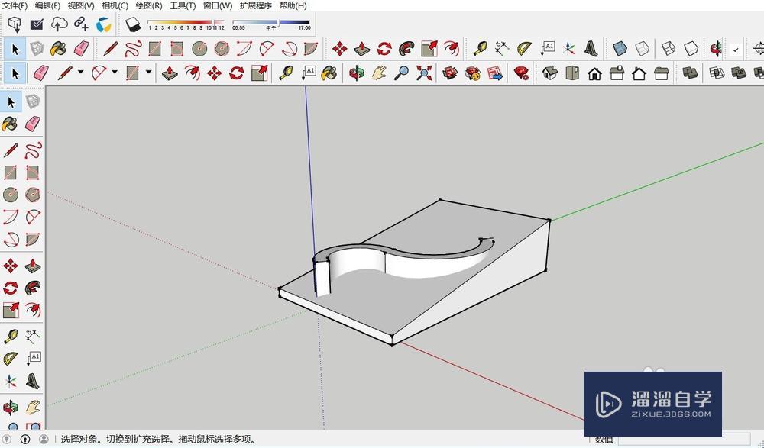Toggle X-ray face style (blue cube)
Viewport: 764px width, 448px height.
[620, 49]
